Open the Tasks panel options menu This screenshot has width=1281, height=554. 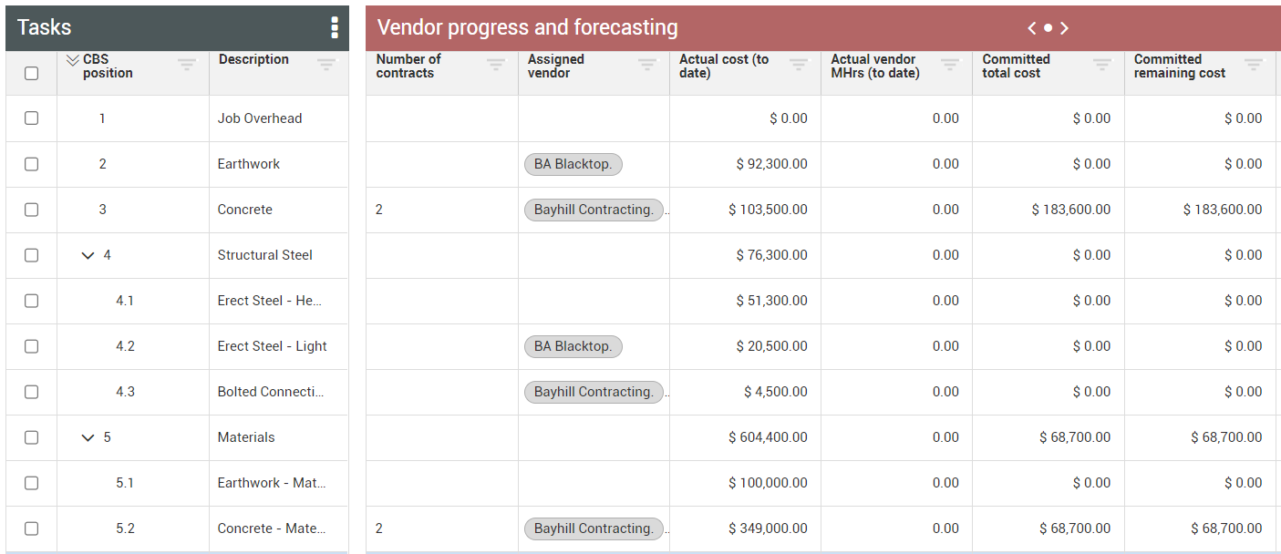point(335,27)
